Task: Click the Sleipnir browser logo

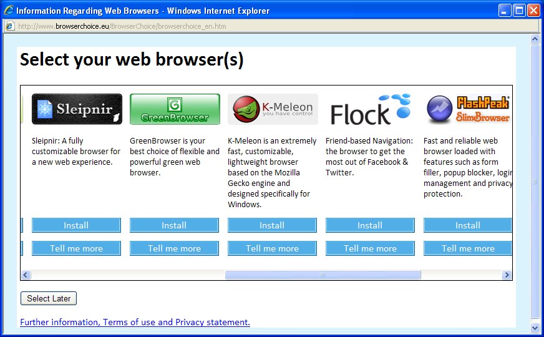Action: [77, 109]
